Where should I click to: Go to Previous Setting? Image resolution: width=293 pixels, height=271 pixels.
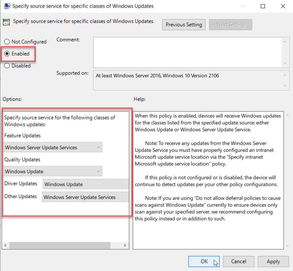tap(184, 25)
